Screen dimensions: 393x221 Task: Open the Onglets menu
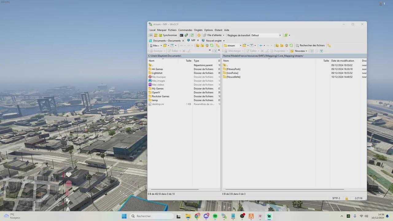click(198, 30)
